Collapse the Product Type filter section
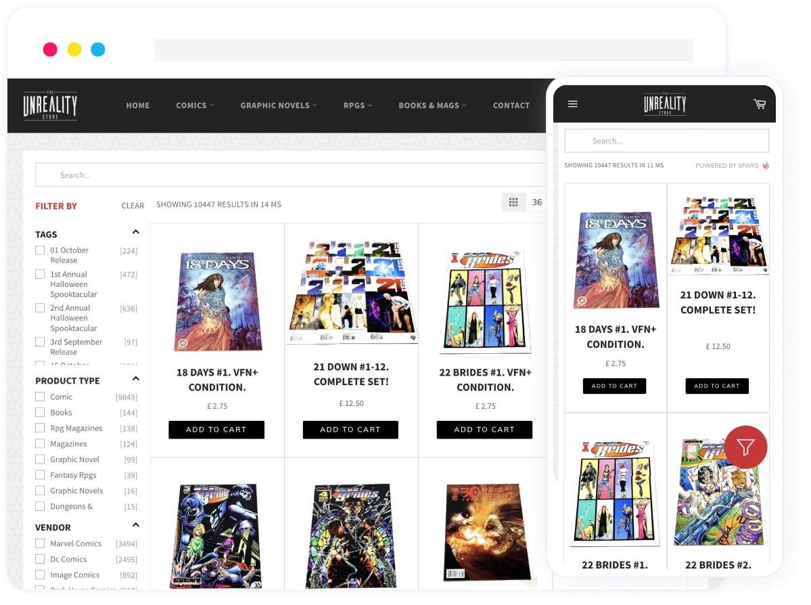Screen dimensions: 811x605 (135, 379)
